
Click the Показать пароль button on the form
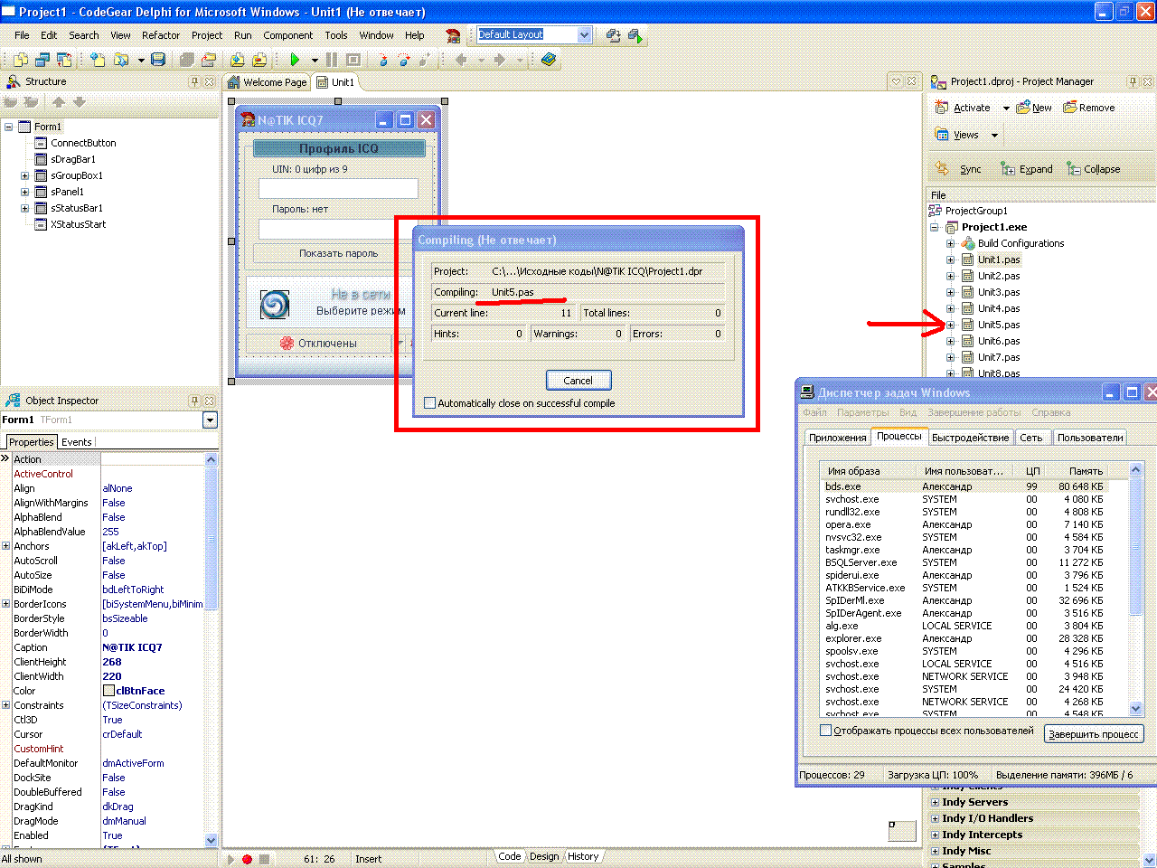(339, 253)
